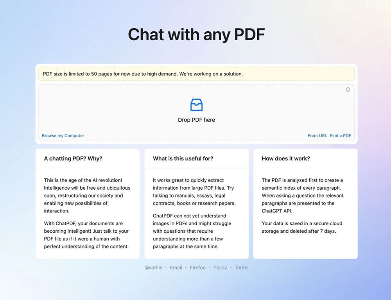
Task: Click the What is this useful for? heading
Action: point(183,158)
